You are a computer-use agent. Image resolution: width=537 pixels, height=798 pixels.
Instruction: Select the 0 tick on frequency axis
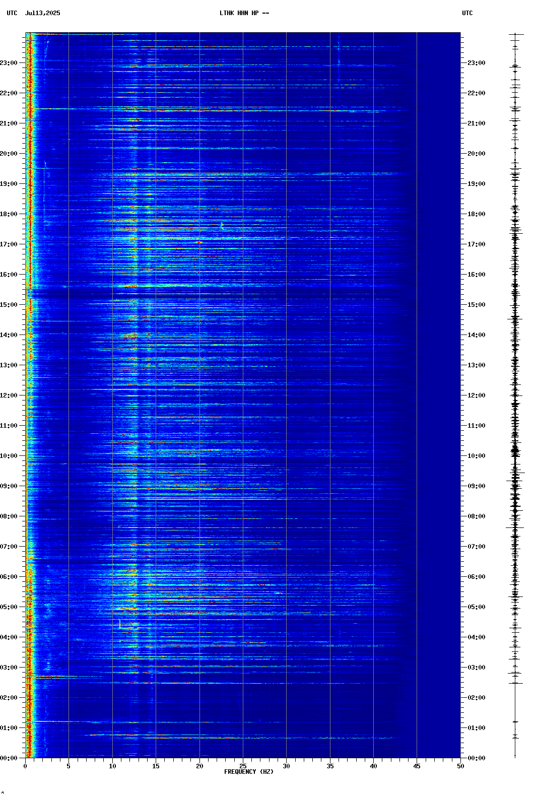click(25, 766)
